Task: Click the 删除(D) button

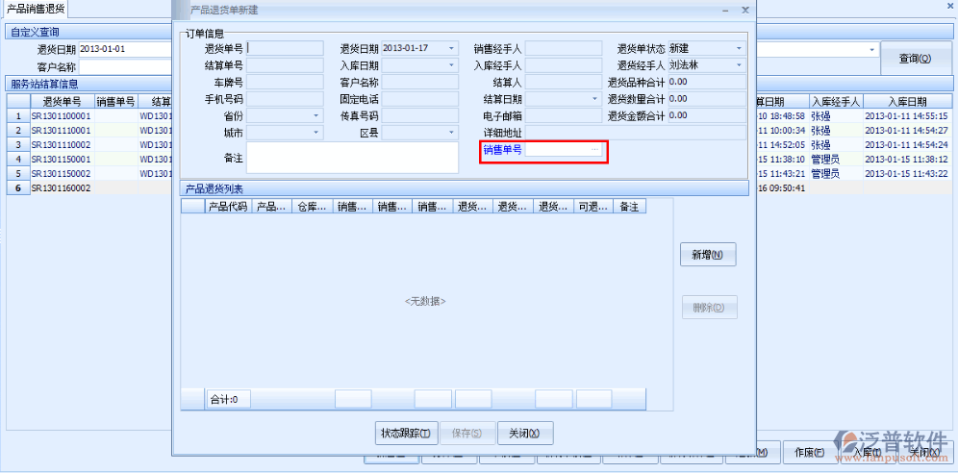Action: click(709, 308)
